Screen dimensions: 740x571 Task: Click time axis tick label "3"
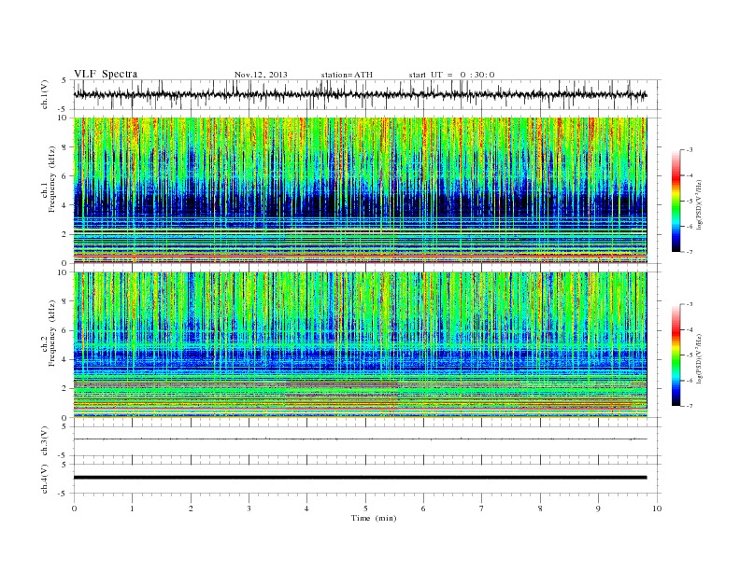coord(249,508)
